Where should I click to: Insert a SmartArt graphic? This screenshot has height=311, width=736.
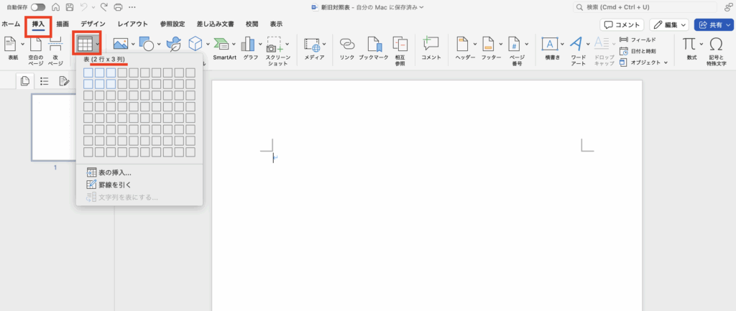tap(224, 47)
